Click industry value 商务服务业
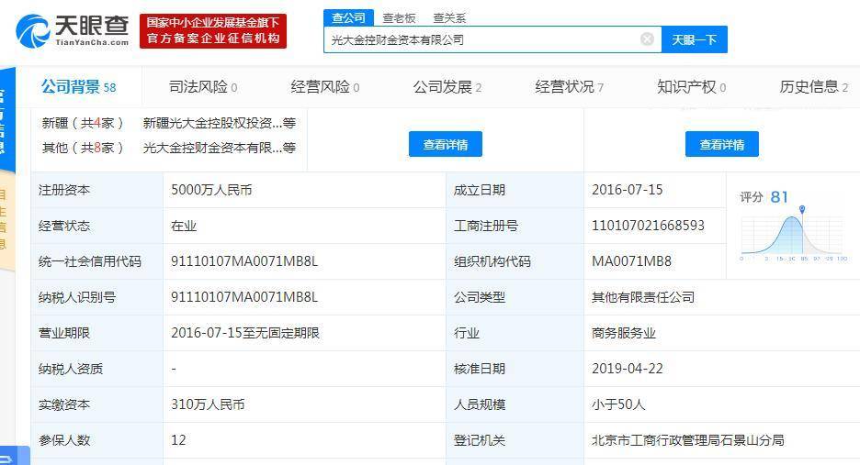The image size is (860, 465). 624,333
